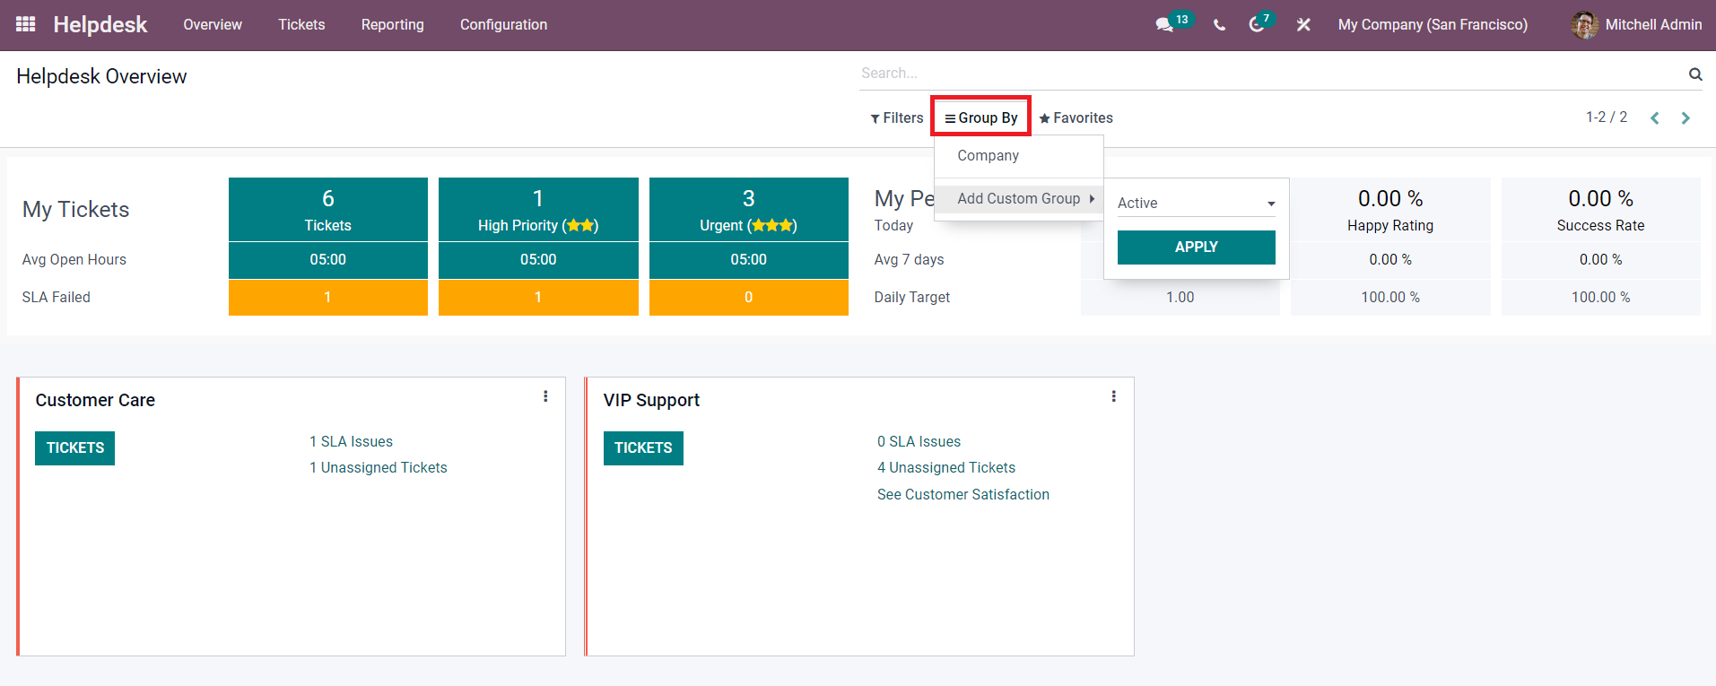Open the apps grid menu icon
The height and width of the screenshot is (686, 1716).
[x=26, y=24]
